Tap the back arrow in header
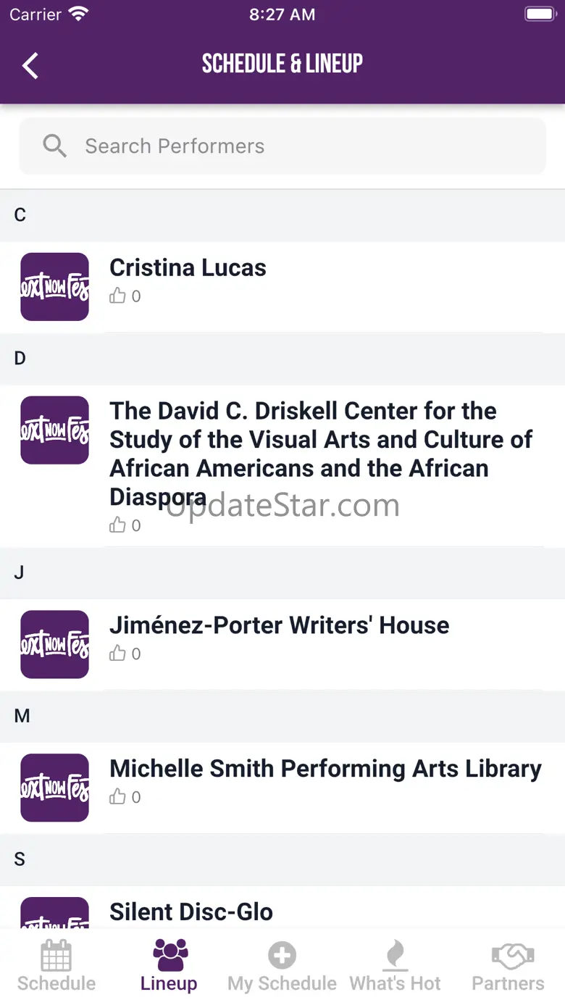Viewport: 565px width, 1005px height. 30,65
